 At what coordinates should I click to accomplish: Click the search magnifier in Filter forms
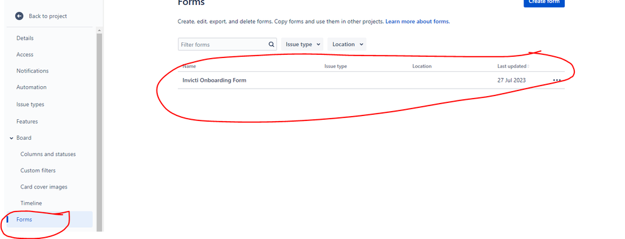(271, 44)
